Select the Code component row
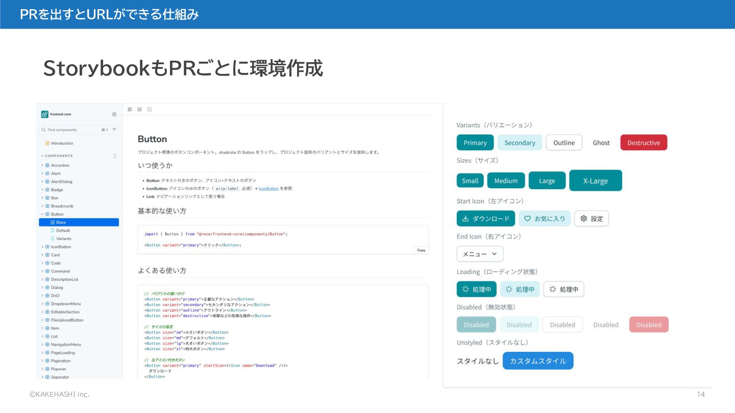735x413 pixels. coord(79,263)
